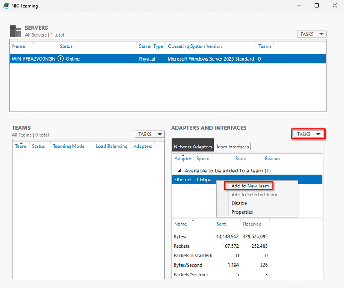Click the Speed column header
The height and width of the screenshot is (288, 344).
click(x=203, y=158)
